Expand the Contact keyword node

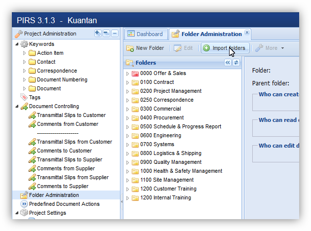coord(24,62)
